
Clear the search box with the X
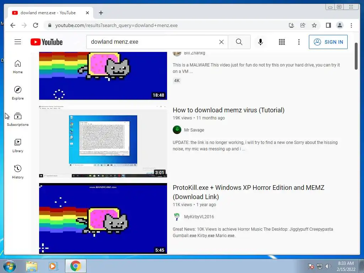221,42
